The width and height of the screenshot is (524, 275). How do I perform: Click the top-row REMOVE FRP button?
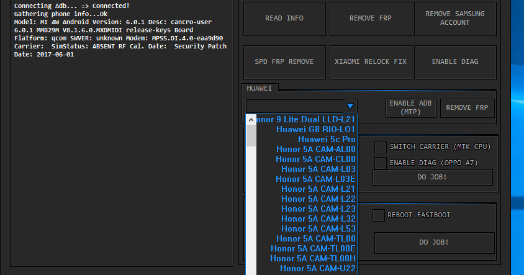pyautogui.click(x=371, y=19)
